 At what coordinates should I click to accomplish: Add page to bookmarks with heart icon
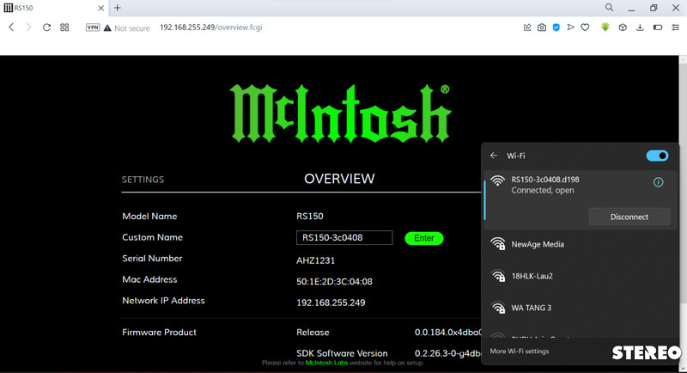[584, 28]
